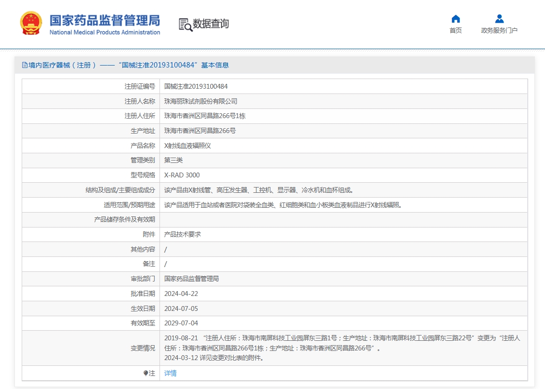Click the 适用范围/预期用途 label

click(129, 205)
